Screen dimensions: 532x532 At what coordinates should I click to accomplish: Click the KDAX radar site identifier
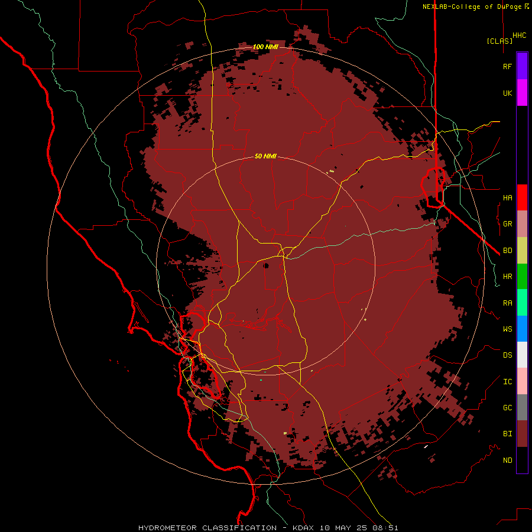(x=303, y=528)
